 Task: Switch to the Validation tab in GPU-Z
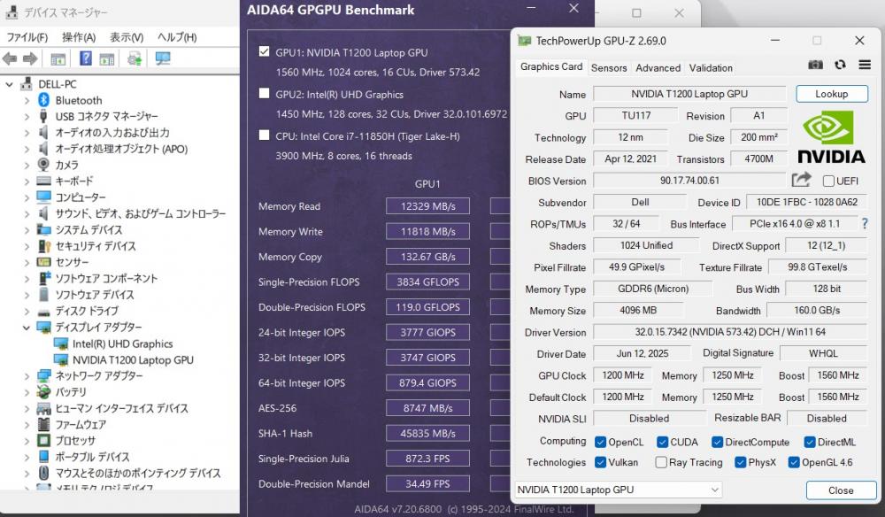coord(711,68)
